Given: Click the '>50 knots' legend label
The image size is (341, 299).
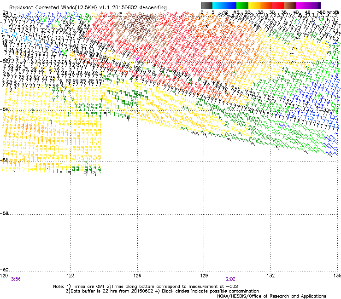Looking at the screenshot, I should tap(328, 12).
